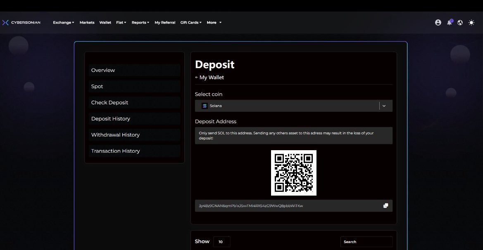Click the deposit address text field
The height and width of the screenshot is (250, 483).
293,206
